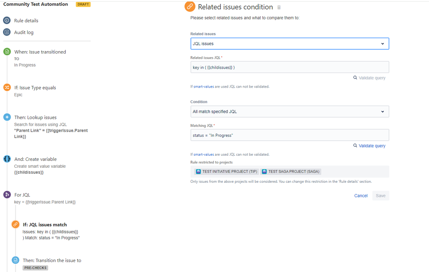Click the Matching JQL status input field
429x272 pixels.
[290, 135]
